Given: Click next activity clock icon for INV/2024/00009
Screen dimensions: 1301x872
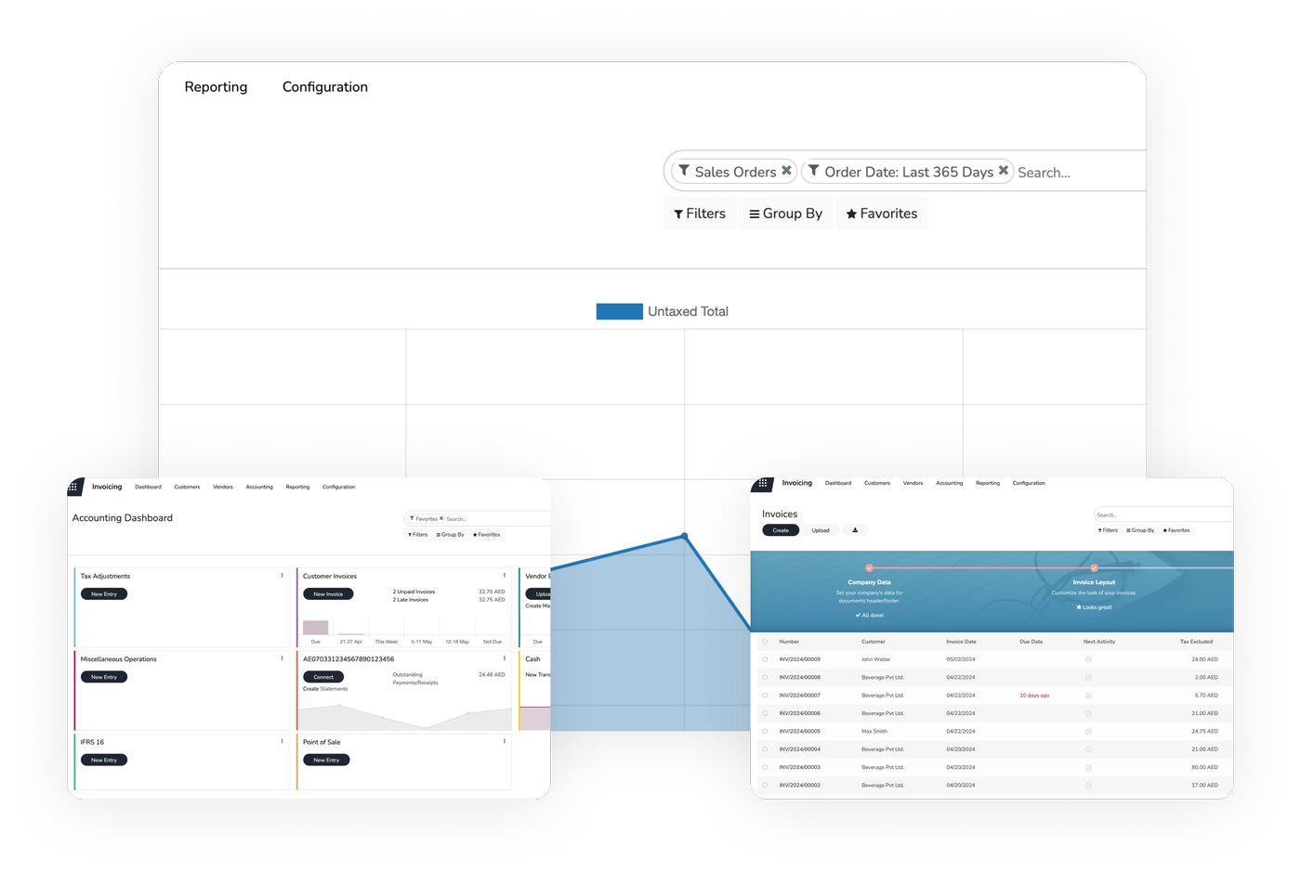Looking at the screenshot, I should [1088, 659].
